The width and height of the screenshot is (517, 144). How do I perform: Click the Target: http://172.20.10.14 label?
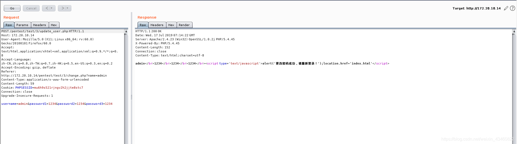tap(477, 8)
